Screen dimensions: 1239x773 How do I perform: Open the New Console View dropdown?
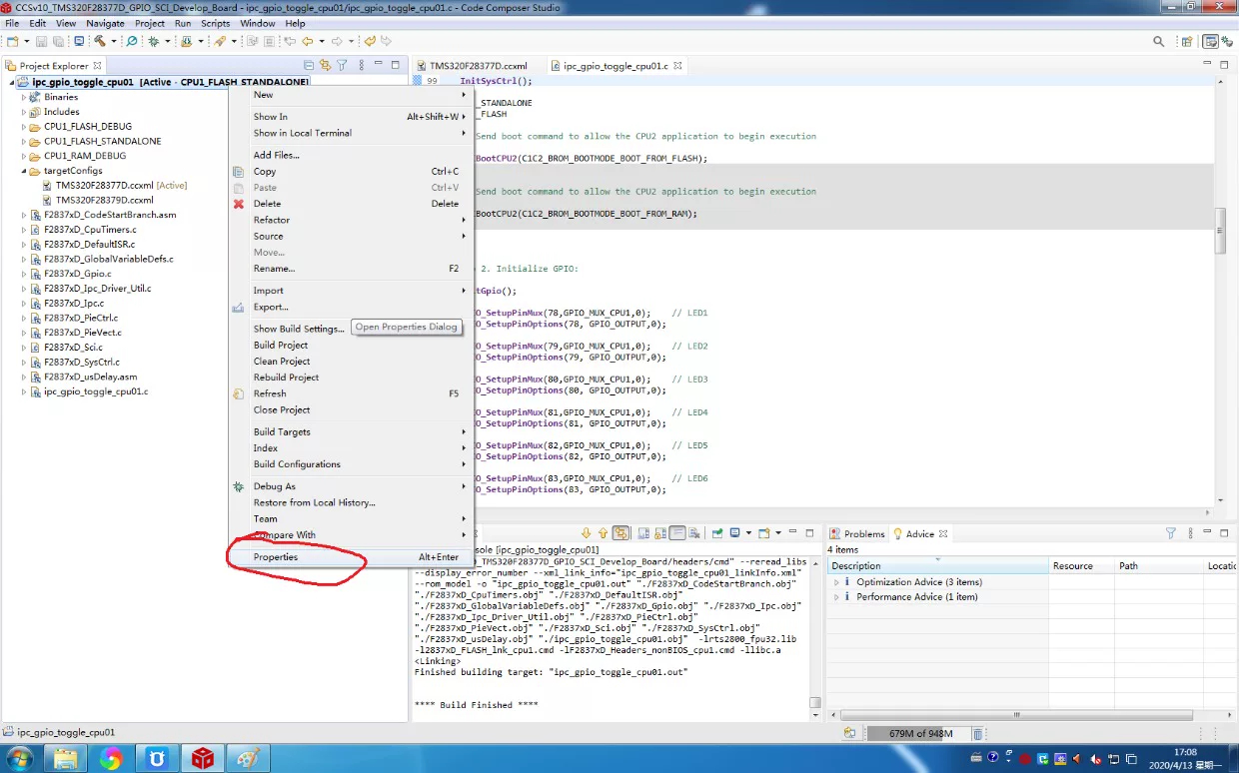tap(778, 533)
